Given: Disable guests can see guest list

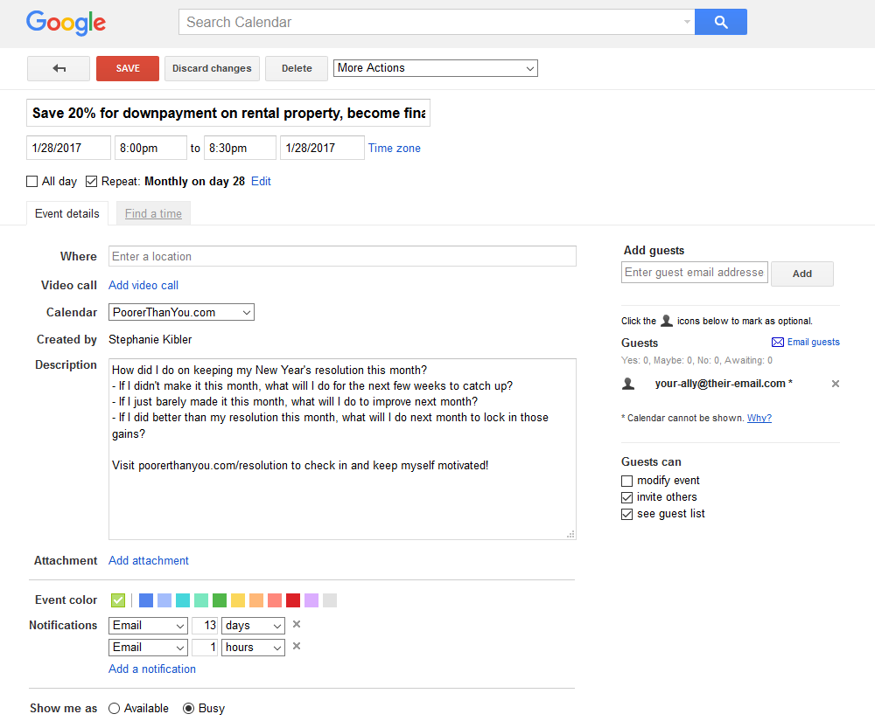Looking at the screenshot, I should point(627,514).
